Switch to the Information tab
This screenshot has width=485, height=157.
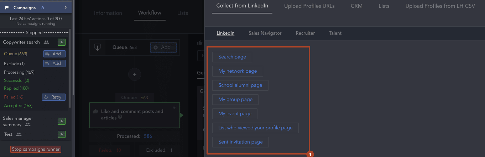108,13
